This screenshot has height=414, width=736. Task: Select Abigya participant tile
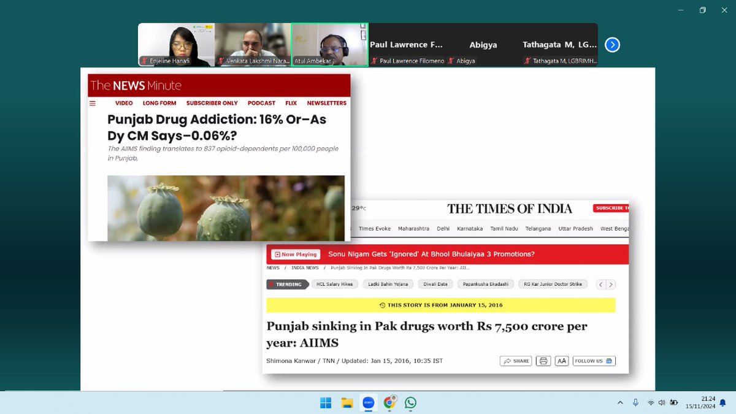coord(483,45)
